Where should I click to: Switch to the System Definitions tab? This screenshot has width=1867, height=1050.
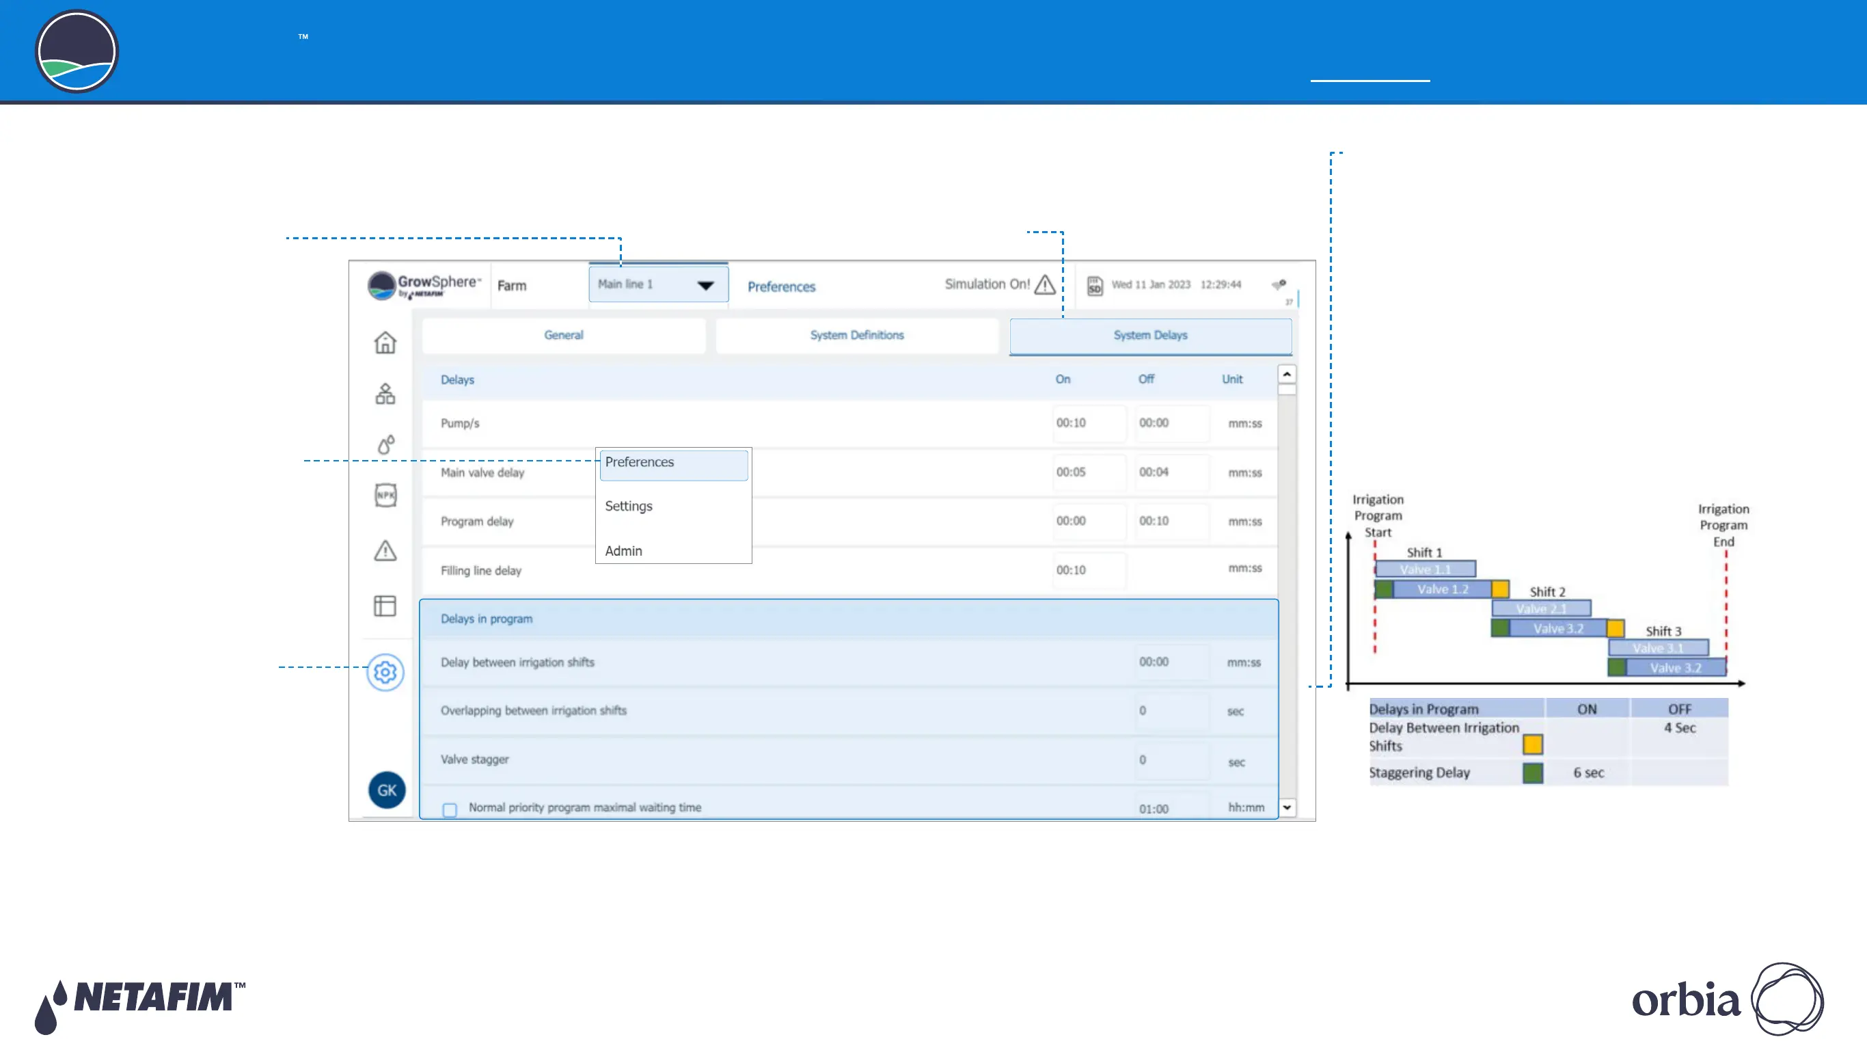pos(857,335)
